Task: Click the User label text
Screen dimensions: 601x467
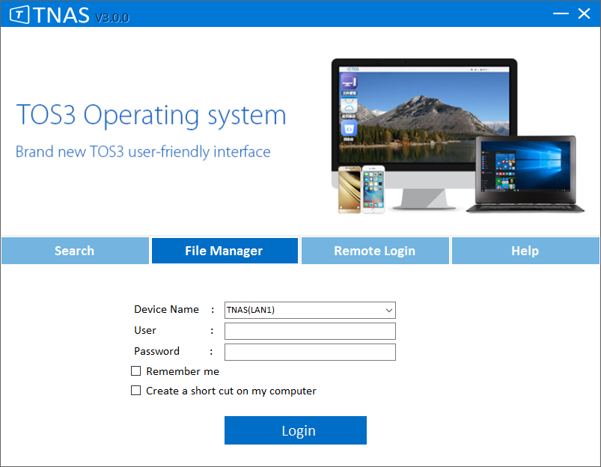Action: (145, 330)
